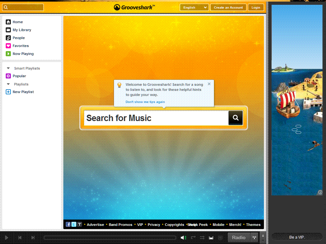Open the Merch! footer link
Image resolution: width=326 pixels, height=244 pixels.
pyautogui.click(x=235, y=225)
